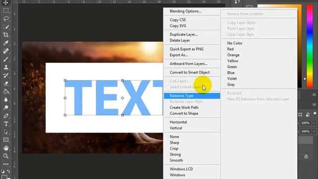Choose Export As menu entry
Image resolution: width=318 pixels, height=179 pixels.
click(x=179, y=55)
